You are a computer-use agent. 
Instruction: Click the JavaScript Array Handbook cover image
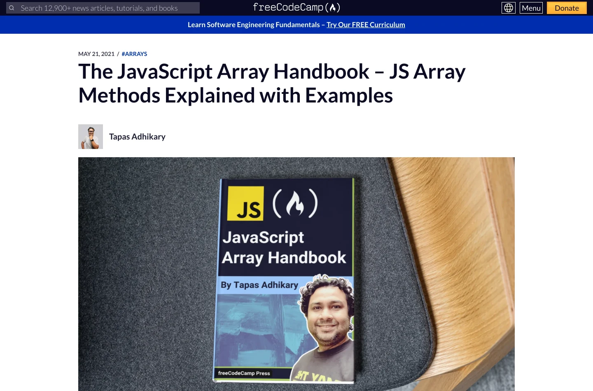pos(296,274)
